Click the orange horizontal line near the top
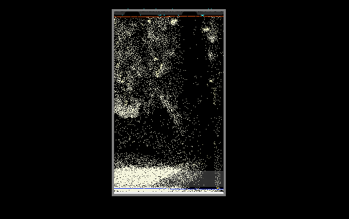The image size is (349, 219). (x=169, y=17)
